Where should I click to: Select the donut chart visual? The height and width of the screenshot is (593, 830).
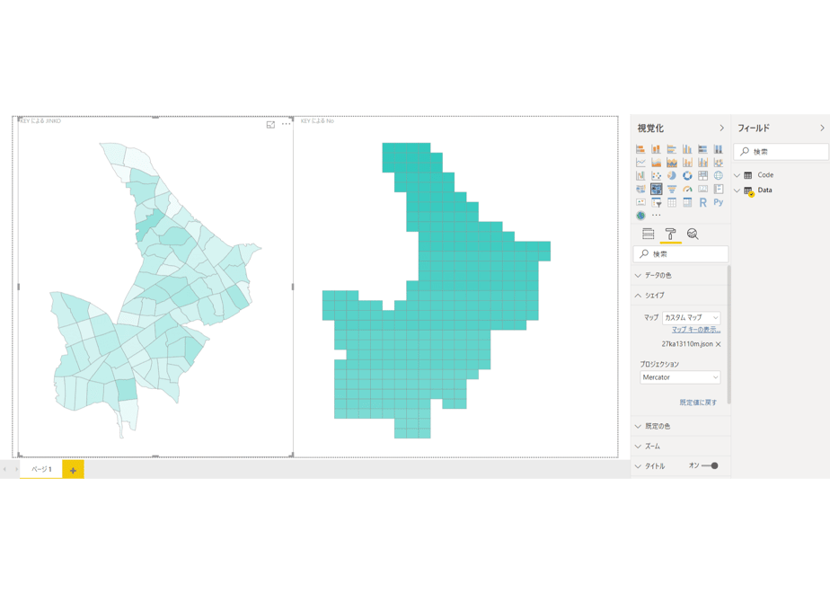pos(687,175)
